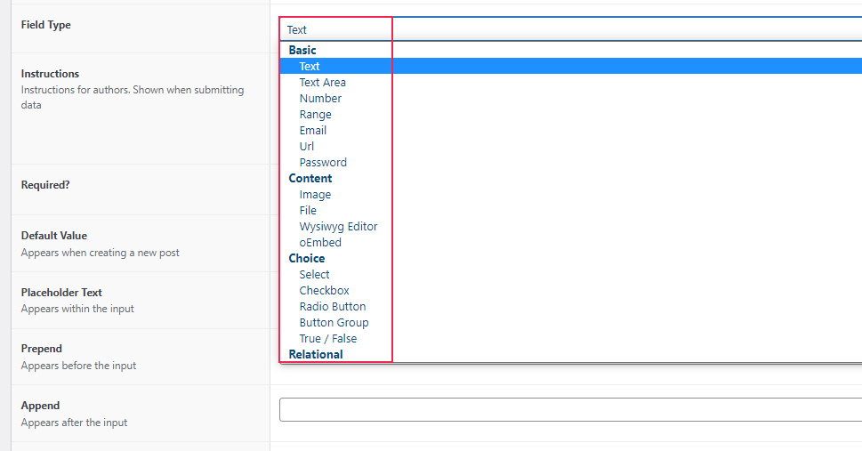Click the Relational group heading

316,354
